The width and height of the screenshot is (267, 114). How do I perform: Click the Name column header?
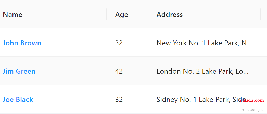(x=12, y=14)
